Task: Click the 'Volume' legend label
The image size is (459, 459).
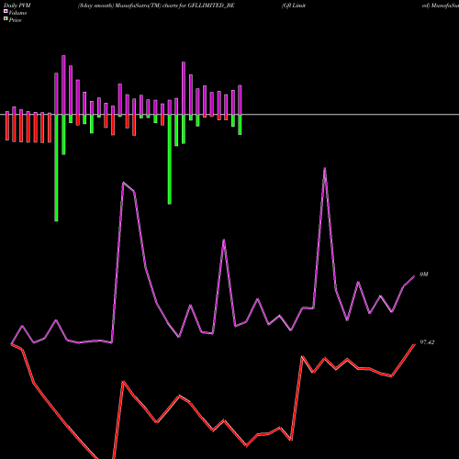Action: click(17, 13)
